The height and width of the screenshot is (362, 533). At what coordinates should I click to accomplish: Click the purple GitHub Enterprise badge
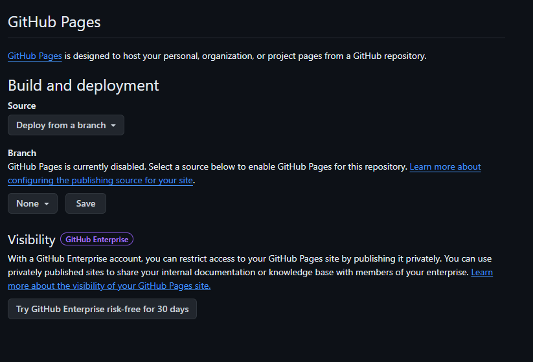coord(97,240)
